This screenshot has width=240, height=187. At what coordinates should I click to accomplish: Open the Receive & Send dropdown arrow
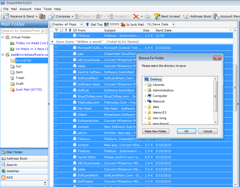point(36,16)
